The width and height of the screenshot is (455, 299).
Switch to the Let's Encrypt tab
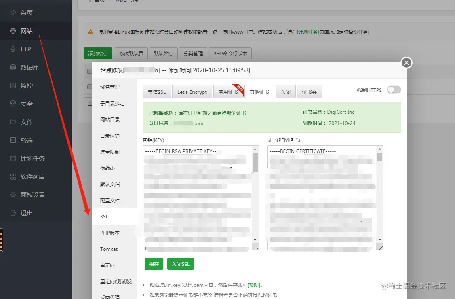coord(192,92)
